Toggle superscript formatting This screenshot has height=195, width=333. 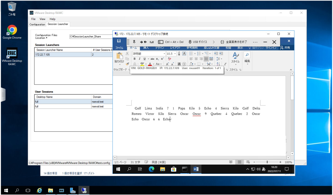click(162, 59)
